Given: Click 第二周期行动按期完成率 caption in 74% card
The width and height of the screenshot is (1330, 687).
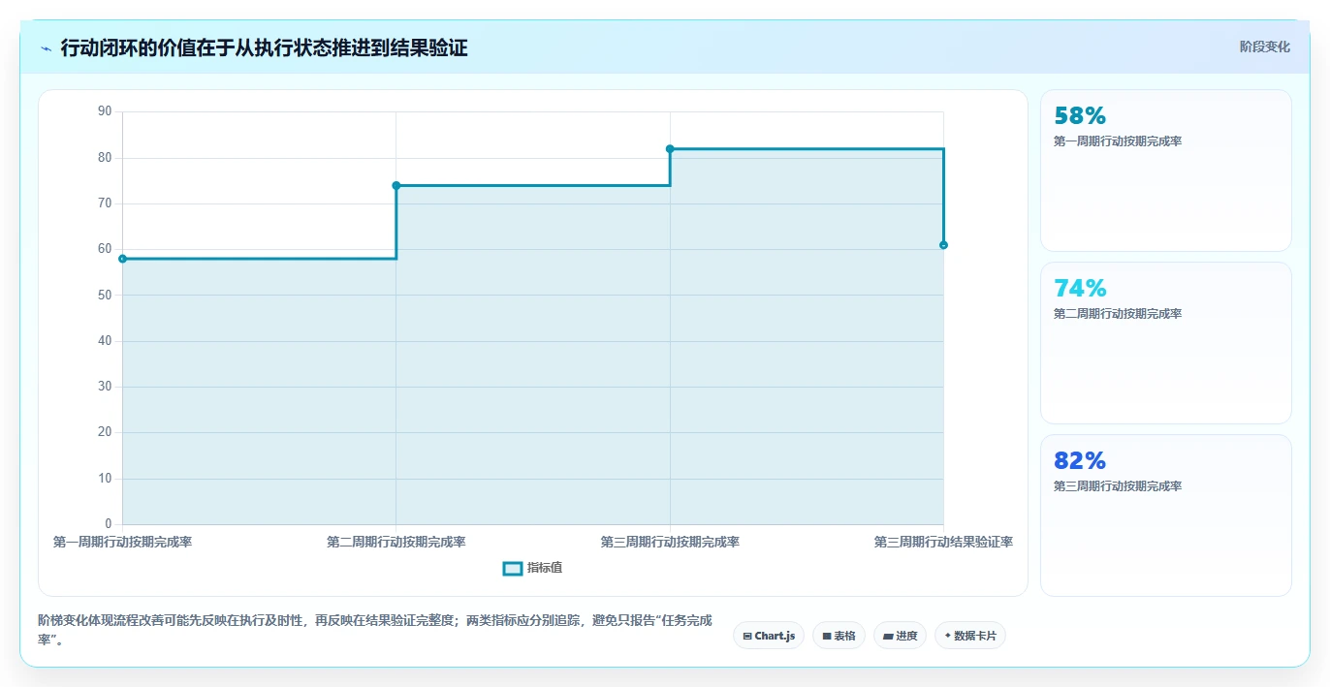Looking at the screenshot, I should click(x=1118, y=314).
